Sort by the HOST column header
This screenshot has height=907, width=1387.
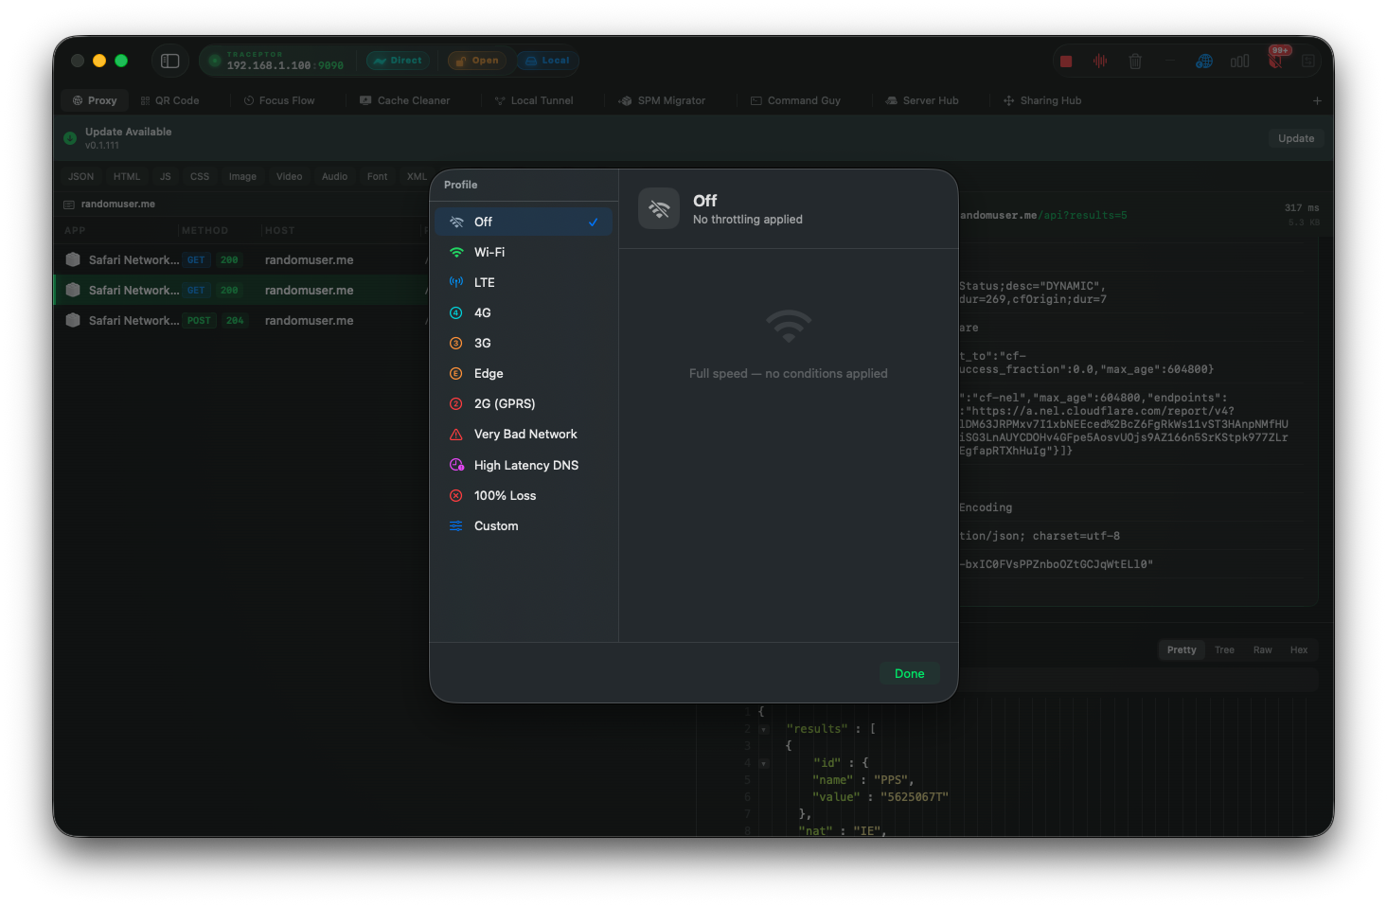[280, 230]
